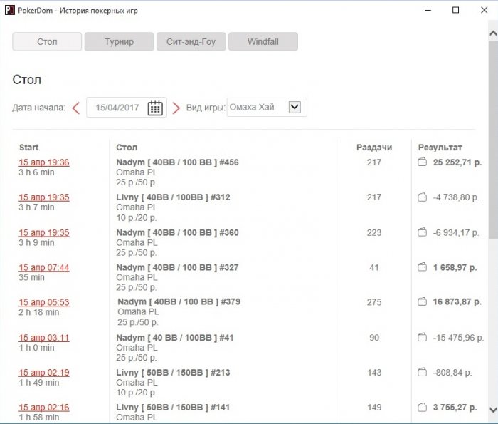Click the scrollbar down arrow
498x424 pixels.
click(492, 410)
